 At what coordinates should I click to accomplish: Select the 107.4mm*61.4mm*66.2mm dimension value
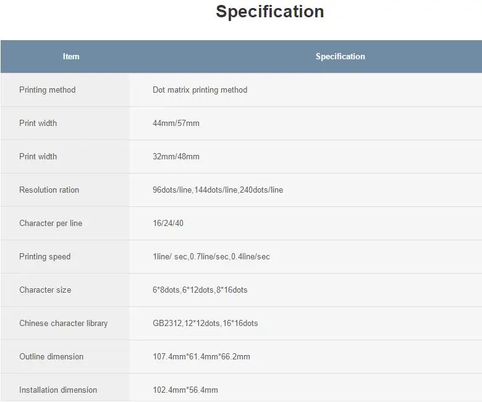(201, 357)
